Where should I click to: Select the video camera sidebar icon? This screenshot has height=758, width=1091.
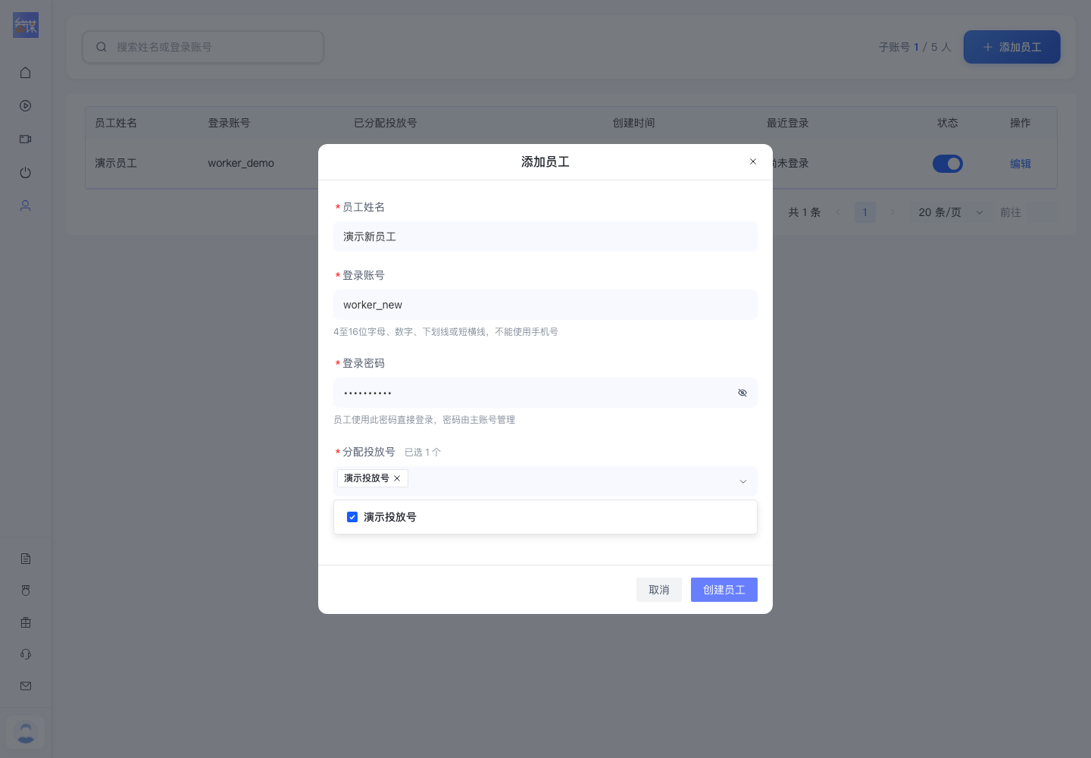pos(26,139)
